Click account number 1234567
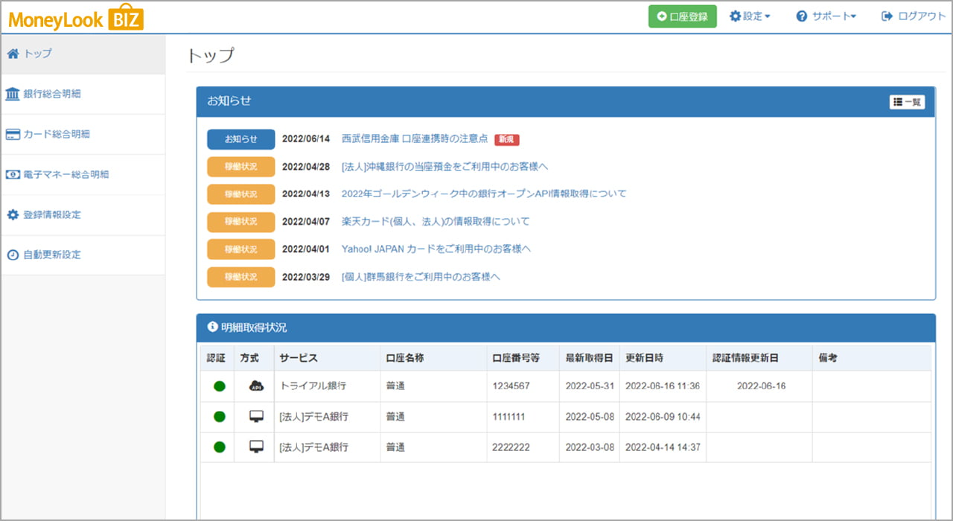This screenshot has height=521, width=953. click(x=511, y=386)
